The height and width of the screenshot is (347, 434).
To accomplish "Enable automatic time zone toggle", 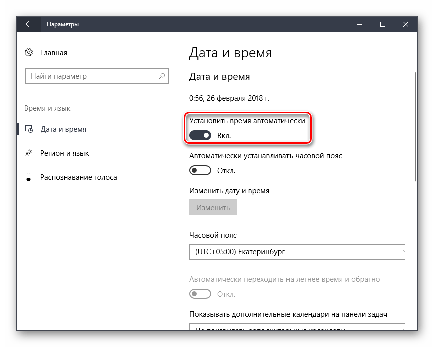I will tap(200, 170).
